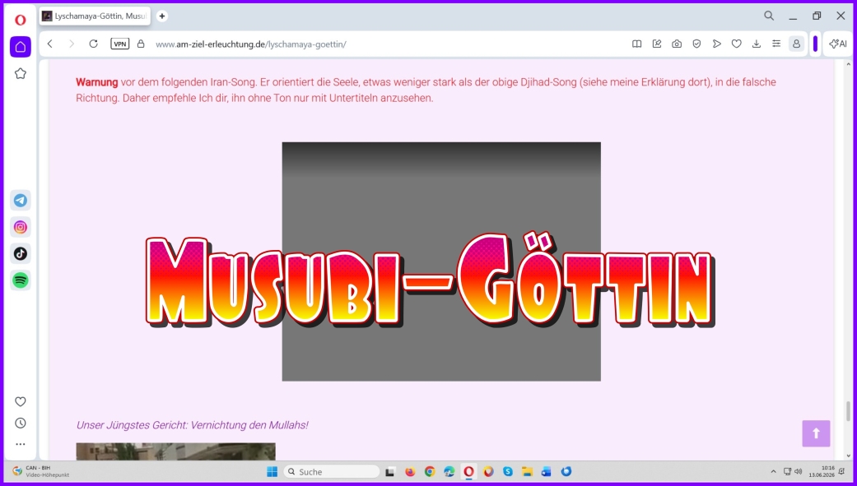The height and width of the screenshot is (486, 857).
Task: Go back to the previous page
Action: [x=49, y=44]
